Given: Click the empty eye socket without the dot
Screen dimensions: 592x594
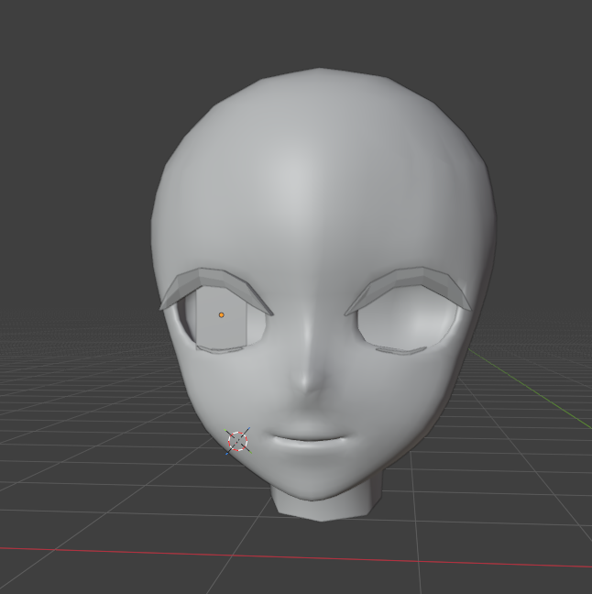Looking at the screenshot, I should coord(407,320).
